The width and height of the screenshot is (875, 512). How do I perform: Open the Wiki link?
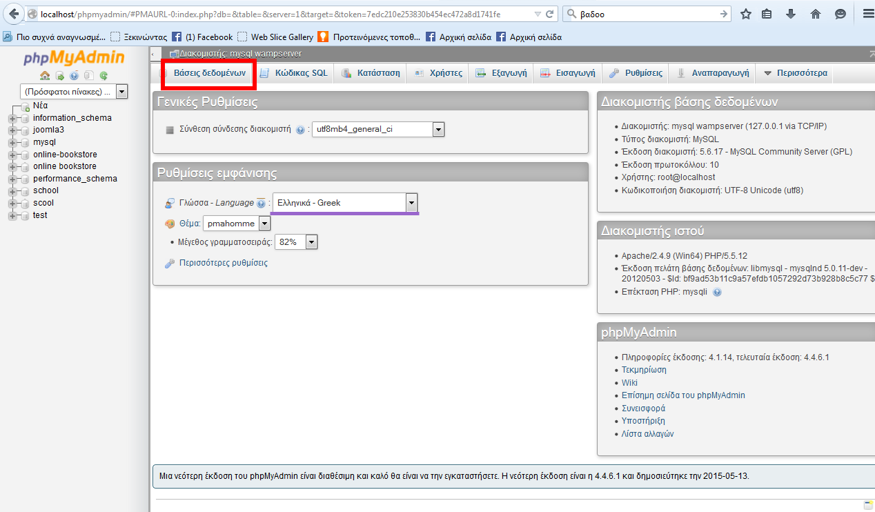click(x=629, y=383)
